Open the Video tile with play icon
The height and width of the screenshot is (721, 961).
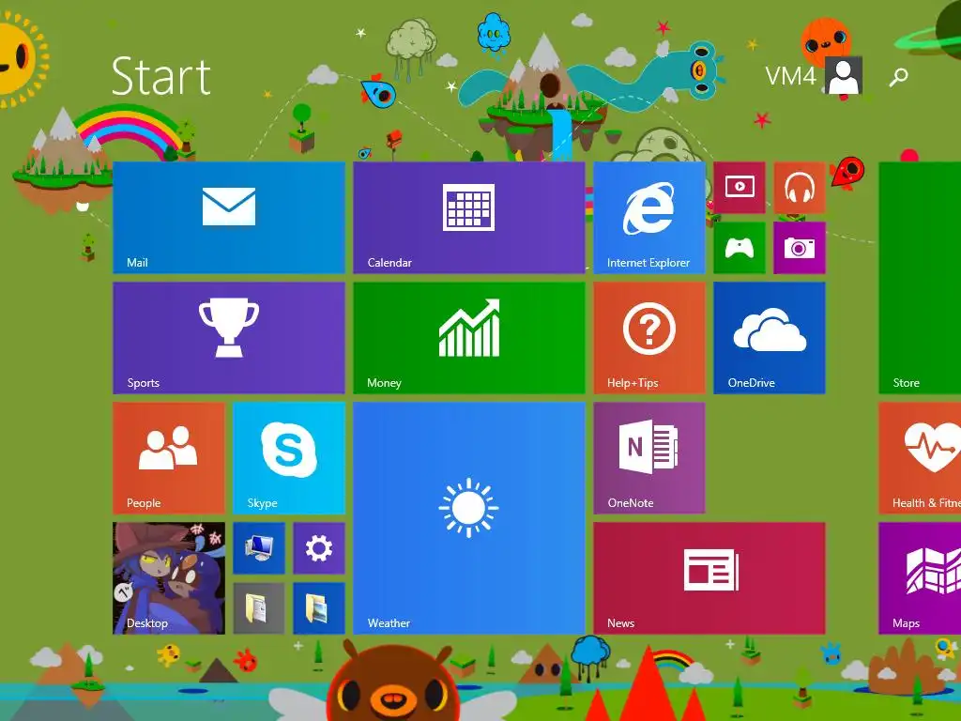coord(740,187)
